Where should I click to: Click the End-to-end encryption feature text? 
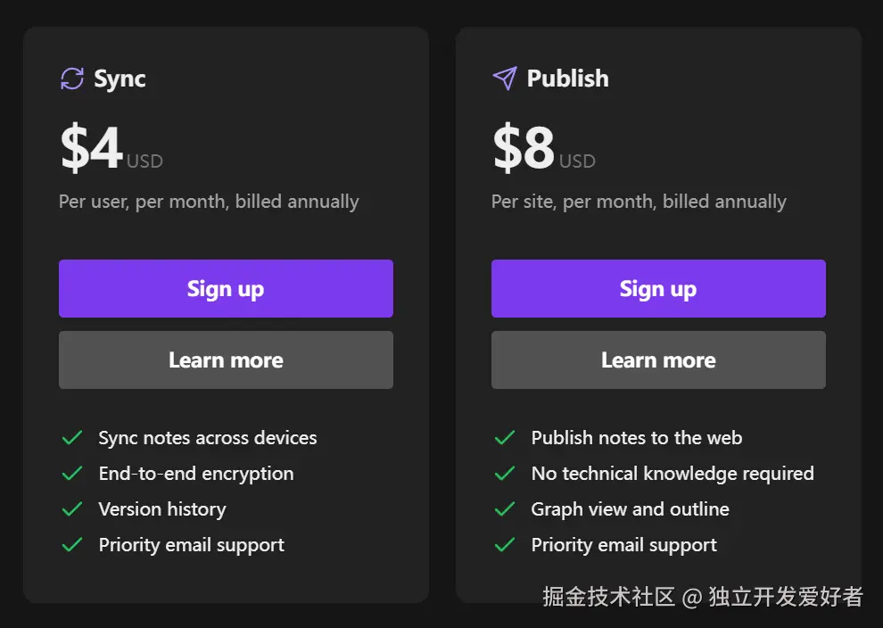point(196,474)
